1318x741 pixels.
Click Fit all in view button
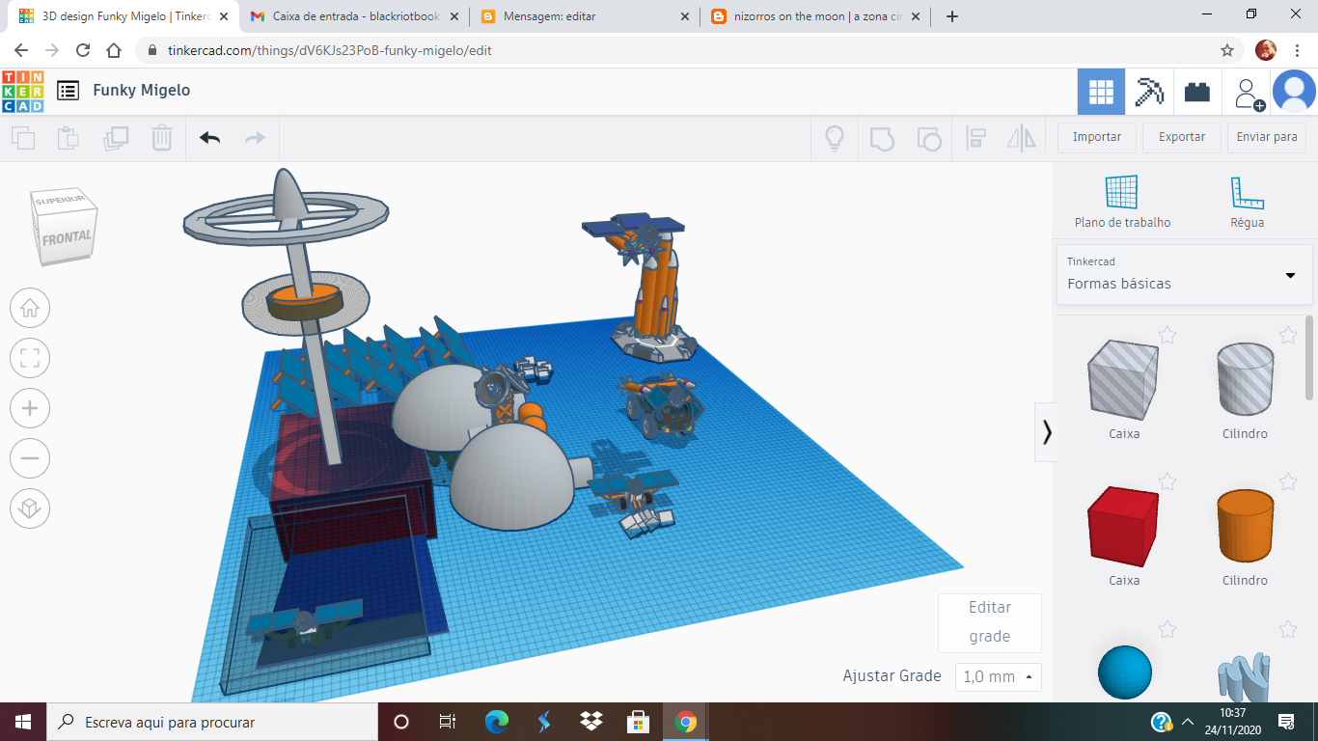(x=30, y=359)
